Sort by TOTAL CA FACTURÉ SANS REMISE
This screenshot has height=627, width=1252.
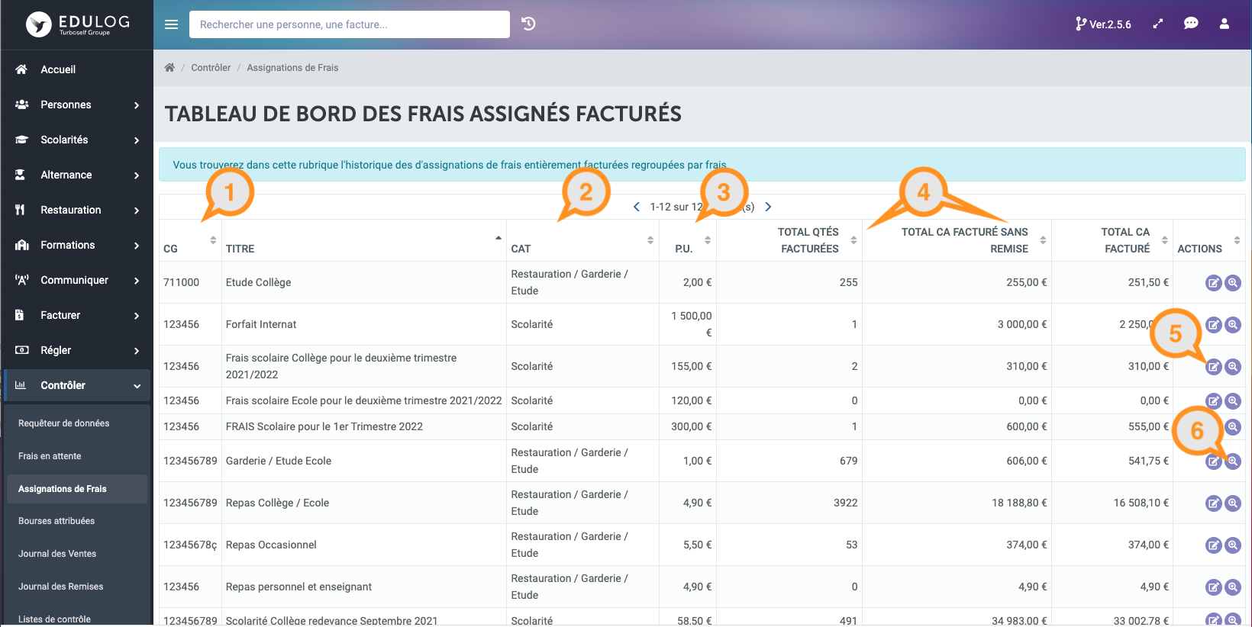[957, 241]
